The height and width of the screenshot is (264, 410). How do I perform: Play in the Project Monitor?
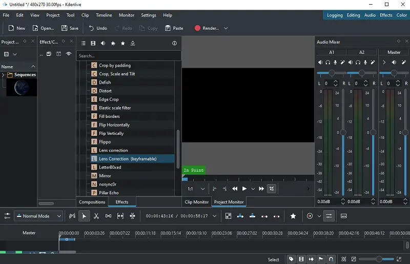point(244,189)
